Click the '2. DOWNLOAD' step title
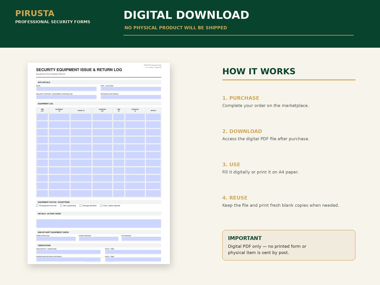Screen dimensions: 380x285 point(242,131)
